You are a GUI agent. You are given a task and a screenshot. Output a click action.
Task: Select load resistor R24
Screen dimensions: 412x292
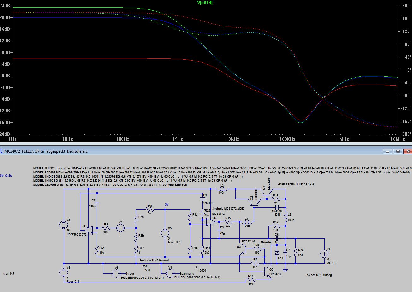coord(296,252)
